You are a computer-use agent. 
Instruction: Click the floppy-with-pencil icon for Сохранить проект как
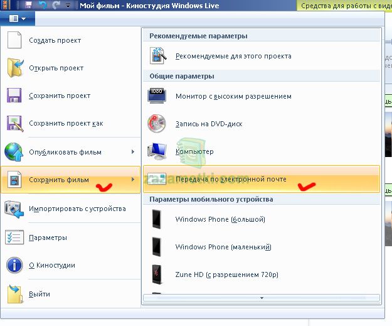click(x=15, y=124)
